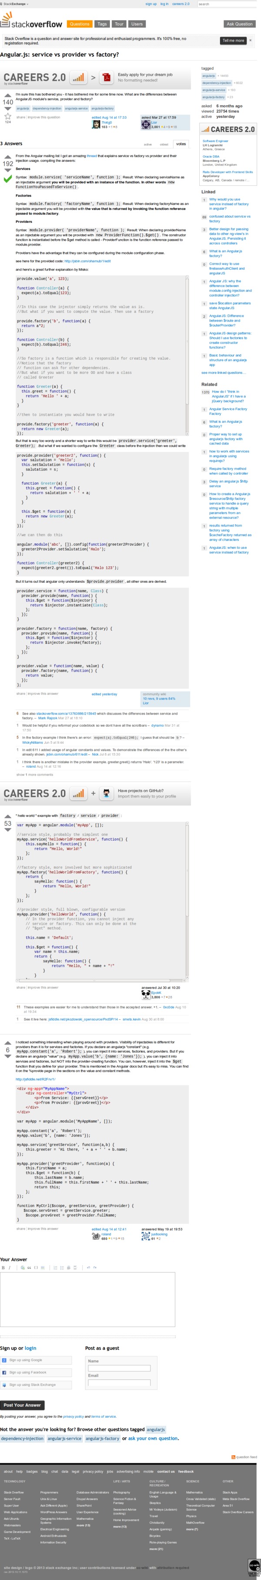The height and width of the screenshot is (1580, 261).
Task: Sign up using Google button
Action: (36, 1360)
